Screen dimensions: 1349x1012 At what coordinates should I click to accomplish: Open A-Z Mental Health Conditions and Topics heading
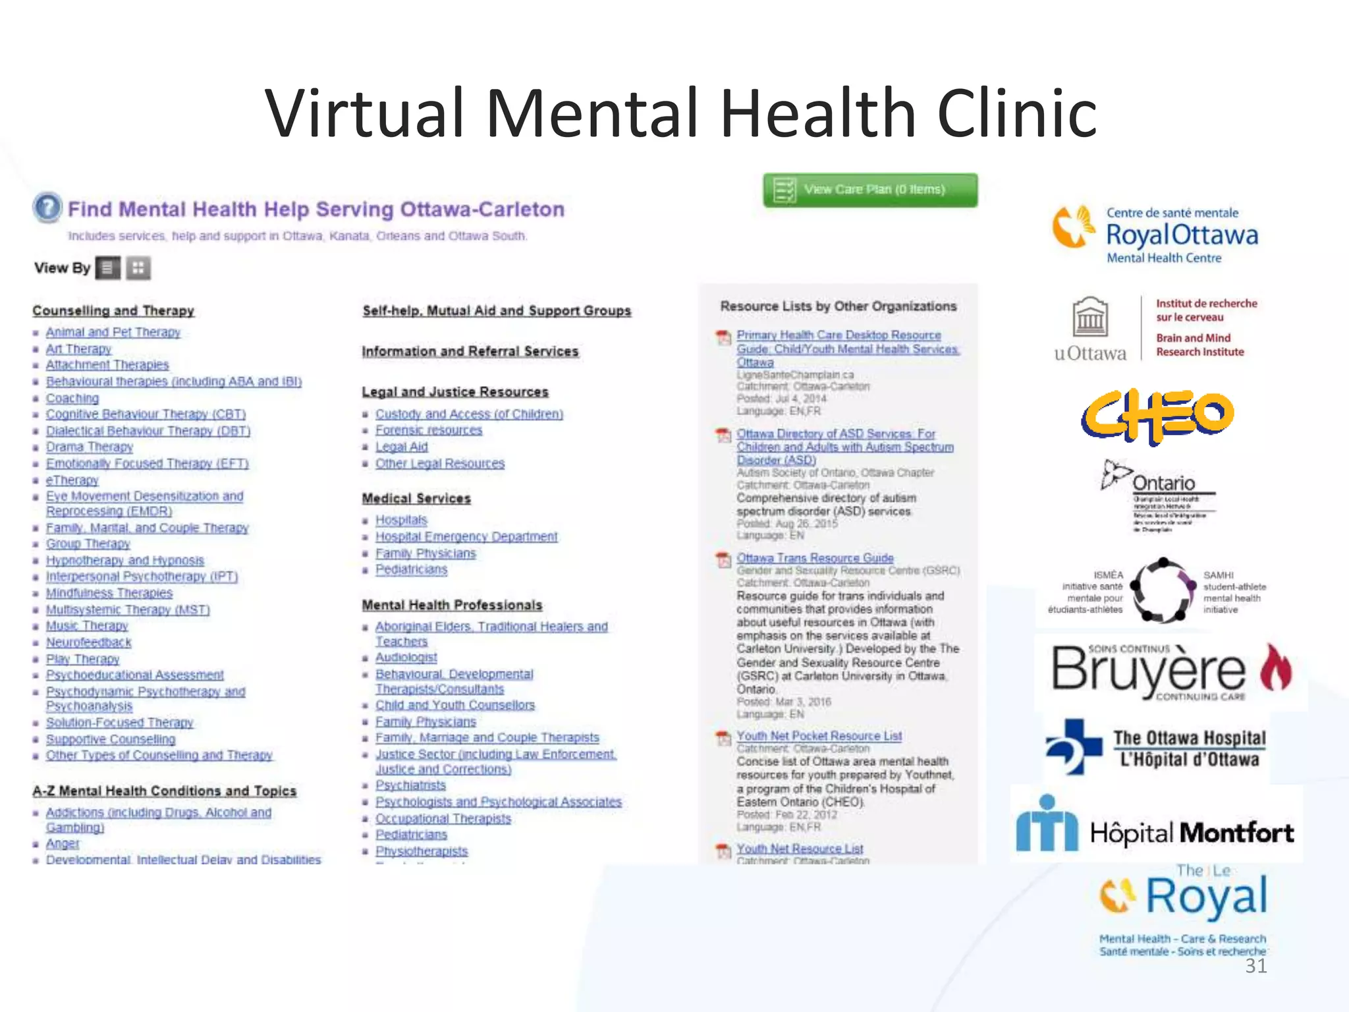coord(165,791)
